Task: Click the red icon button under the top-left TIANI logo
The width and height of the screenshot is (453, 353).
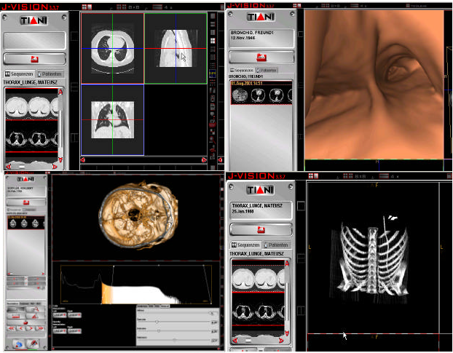Action: (x=34, y=58)
